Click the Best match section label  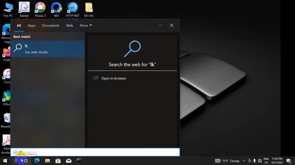[x=22, y=37]
